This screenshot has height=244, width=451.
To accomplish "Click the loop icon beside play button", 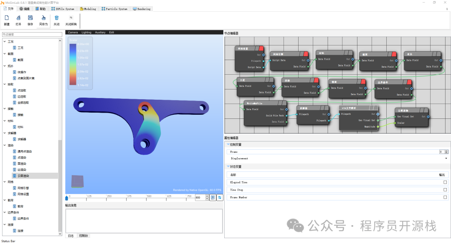I will coord(219,197).
